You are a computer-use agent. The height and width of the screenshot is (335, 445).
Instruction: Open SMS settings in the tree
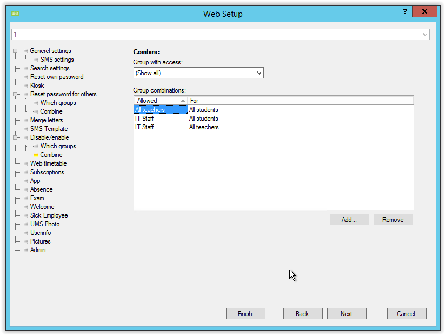pos(57,60)
